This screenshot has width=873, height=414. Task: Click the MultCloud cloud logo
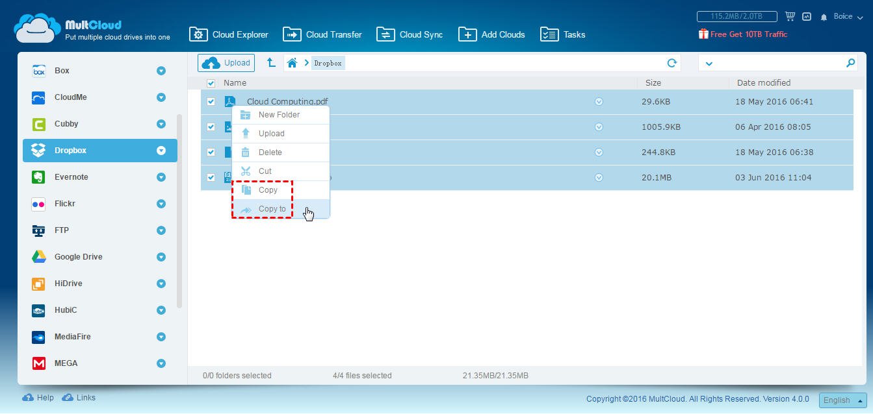tap(38, 29)
